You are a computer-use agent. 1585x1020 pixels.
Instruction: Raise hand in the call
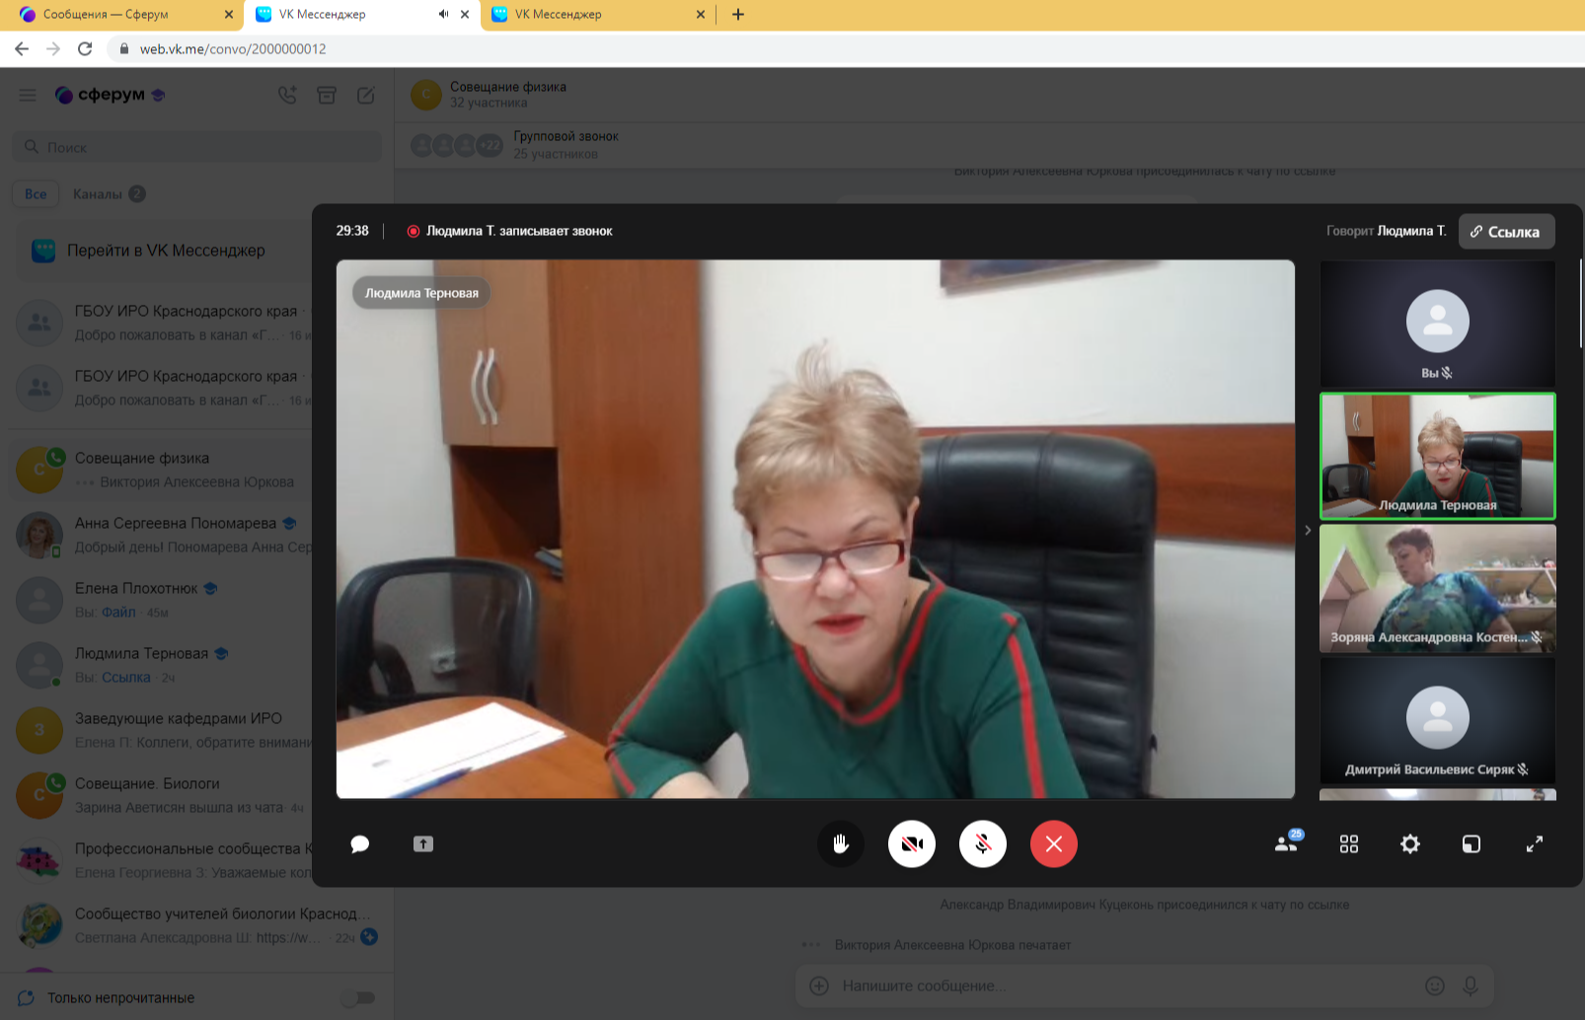[841, 844]
